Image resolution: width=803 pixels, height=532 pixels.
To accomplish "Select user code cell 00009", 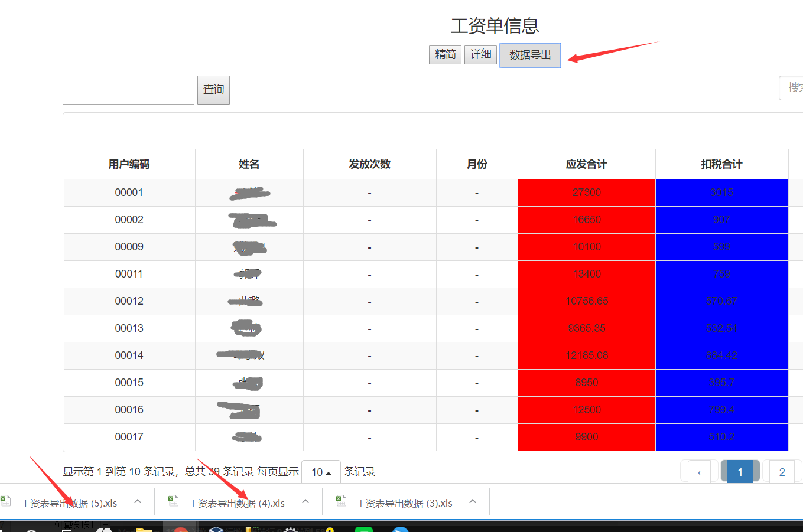I will [x=129, y=247].
